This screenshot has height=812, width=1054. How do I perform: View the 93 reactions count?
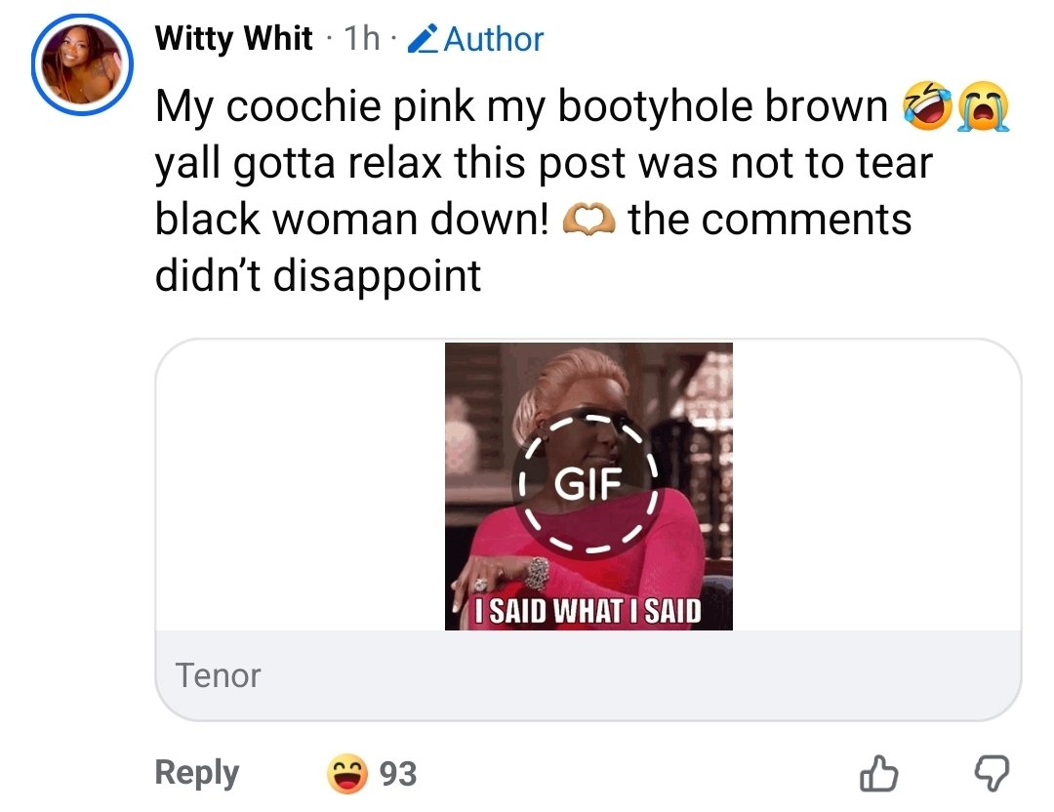(398, 774)
